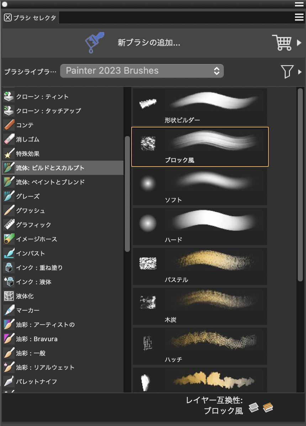Pick the 特殊効果 star icon
The width and height of the screenshot is (306, 426).
click(x=9, y=154)
